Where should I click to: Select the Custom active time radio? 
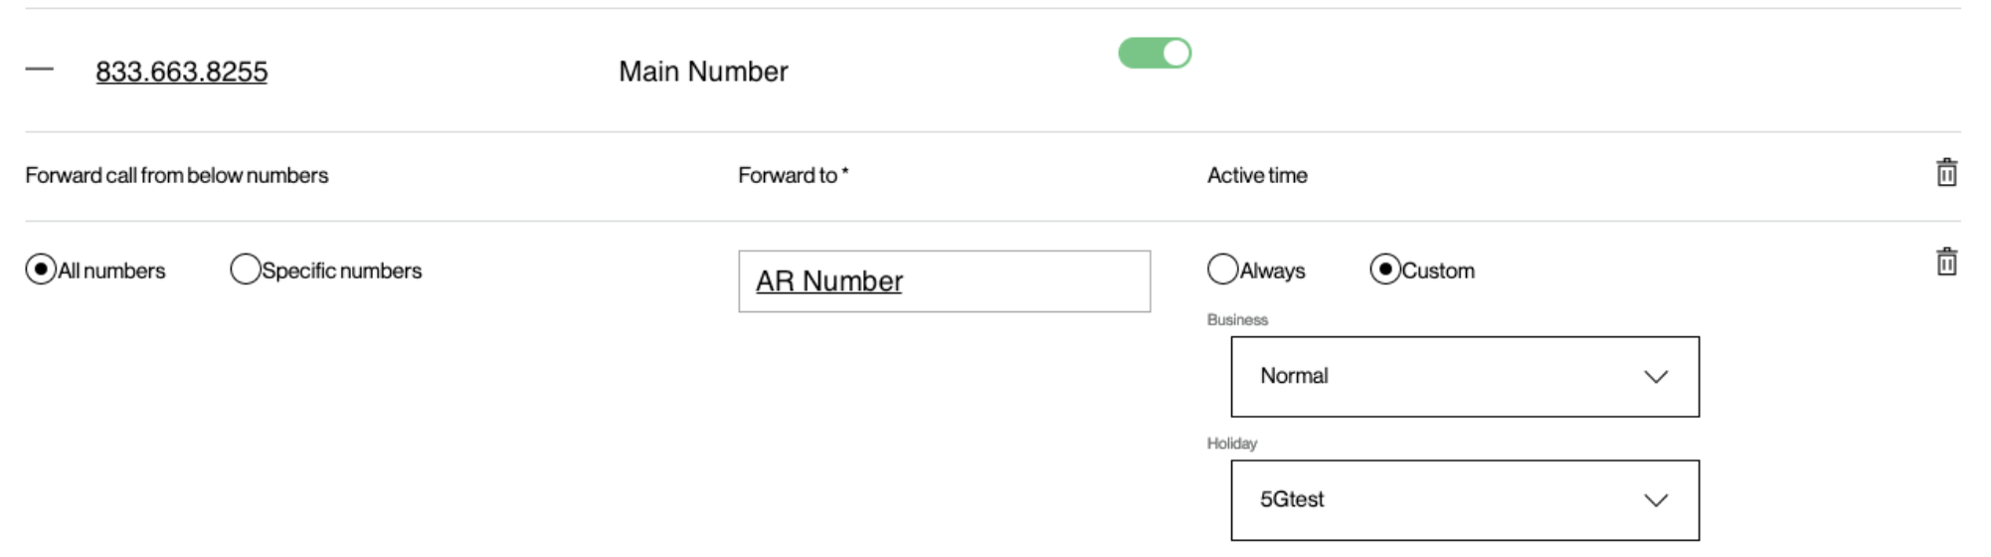[x=1385, y=270]
